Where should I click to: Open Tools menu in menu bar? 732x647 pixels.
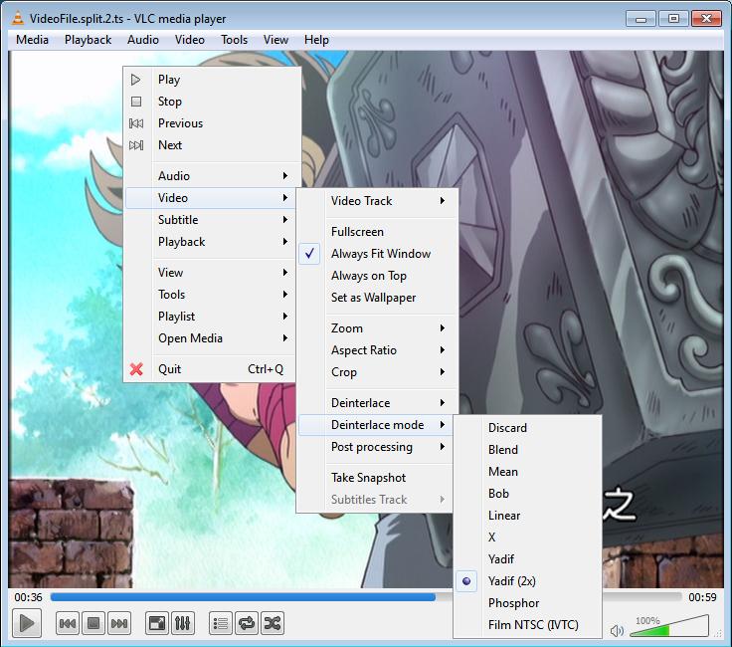coord(234,40)
